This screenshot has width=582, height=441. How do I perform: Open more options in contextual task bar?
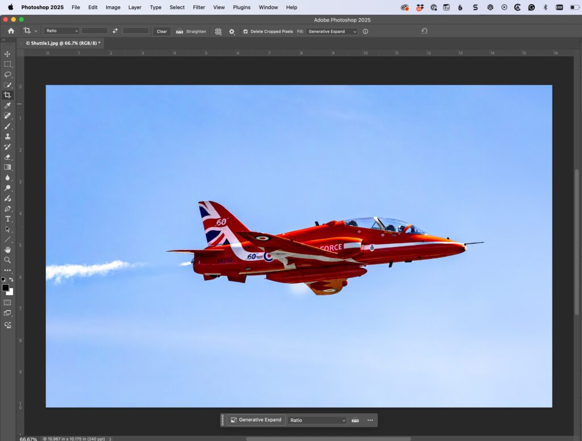click(370, 420)
